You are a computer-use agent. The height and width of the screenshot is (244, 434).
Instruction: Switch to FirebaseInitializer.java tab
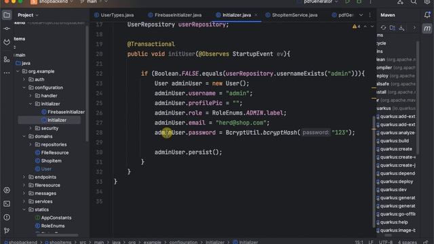tap(175, 15)
